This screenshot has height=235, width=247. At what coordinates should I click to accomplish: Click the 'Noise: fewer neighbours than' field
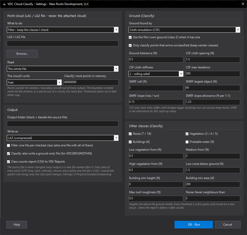tap(213, 199)
